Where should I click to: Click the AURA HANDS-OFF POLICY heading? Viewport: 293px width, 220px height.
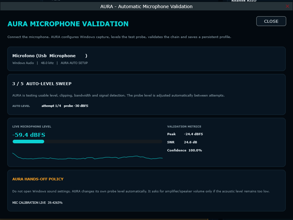tap(38, 179)
